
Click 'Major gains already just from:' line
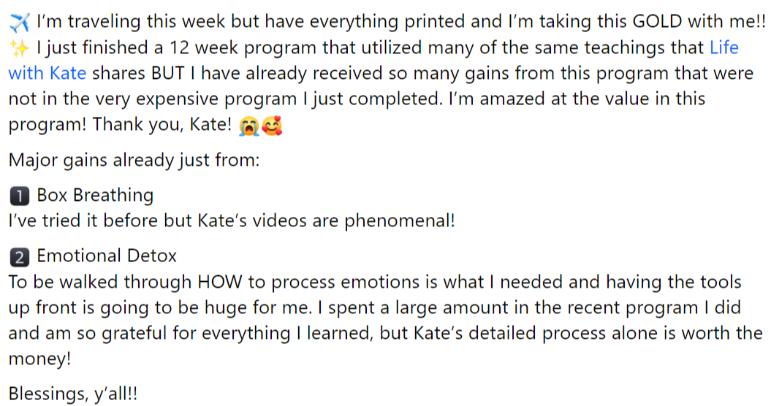click(134, 160)
